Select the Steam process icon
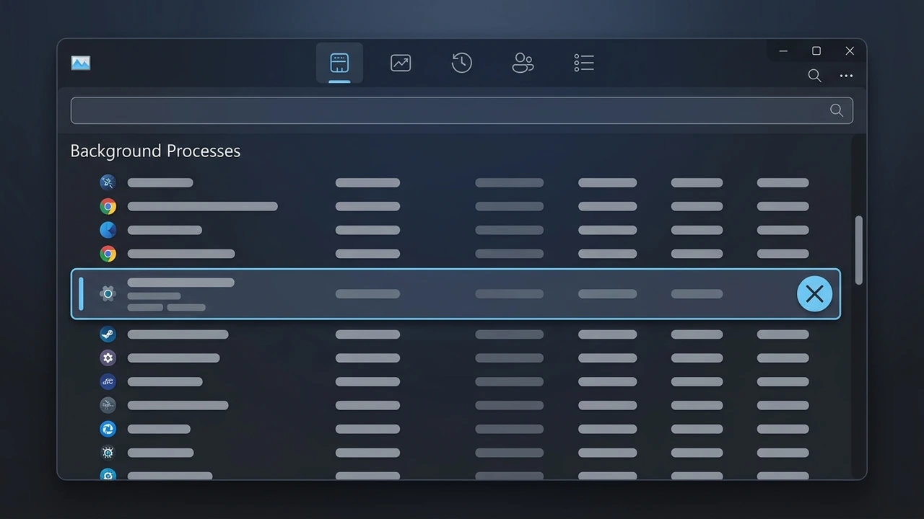This screenshot has height=519, width=924. coord(108,334)
